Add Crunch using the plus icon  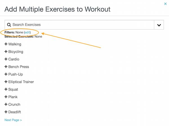[6, 105]
